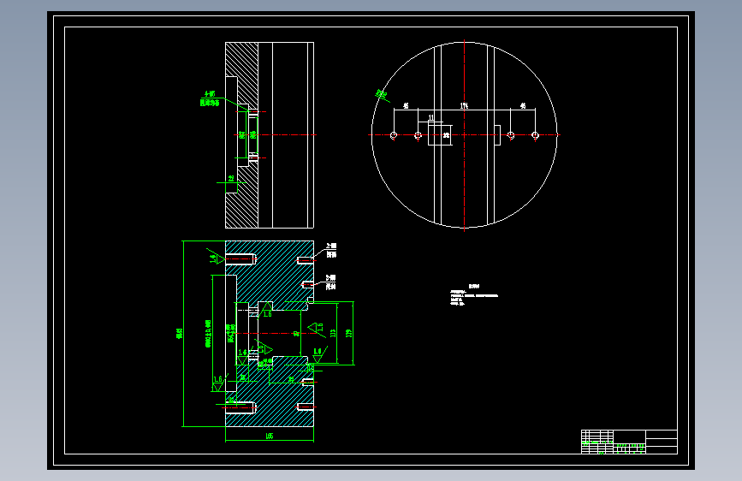Click the bottom-left 1.6 roughness triangle symbol
This screenshot has width=742, height=481.
coord(218,383)
